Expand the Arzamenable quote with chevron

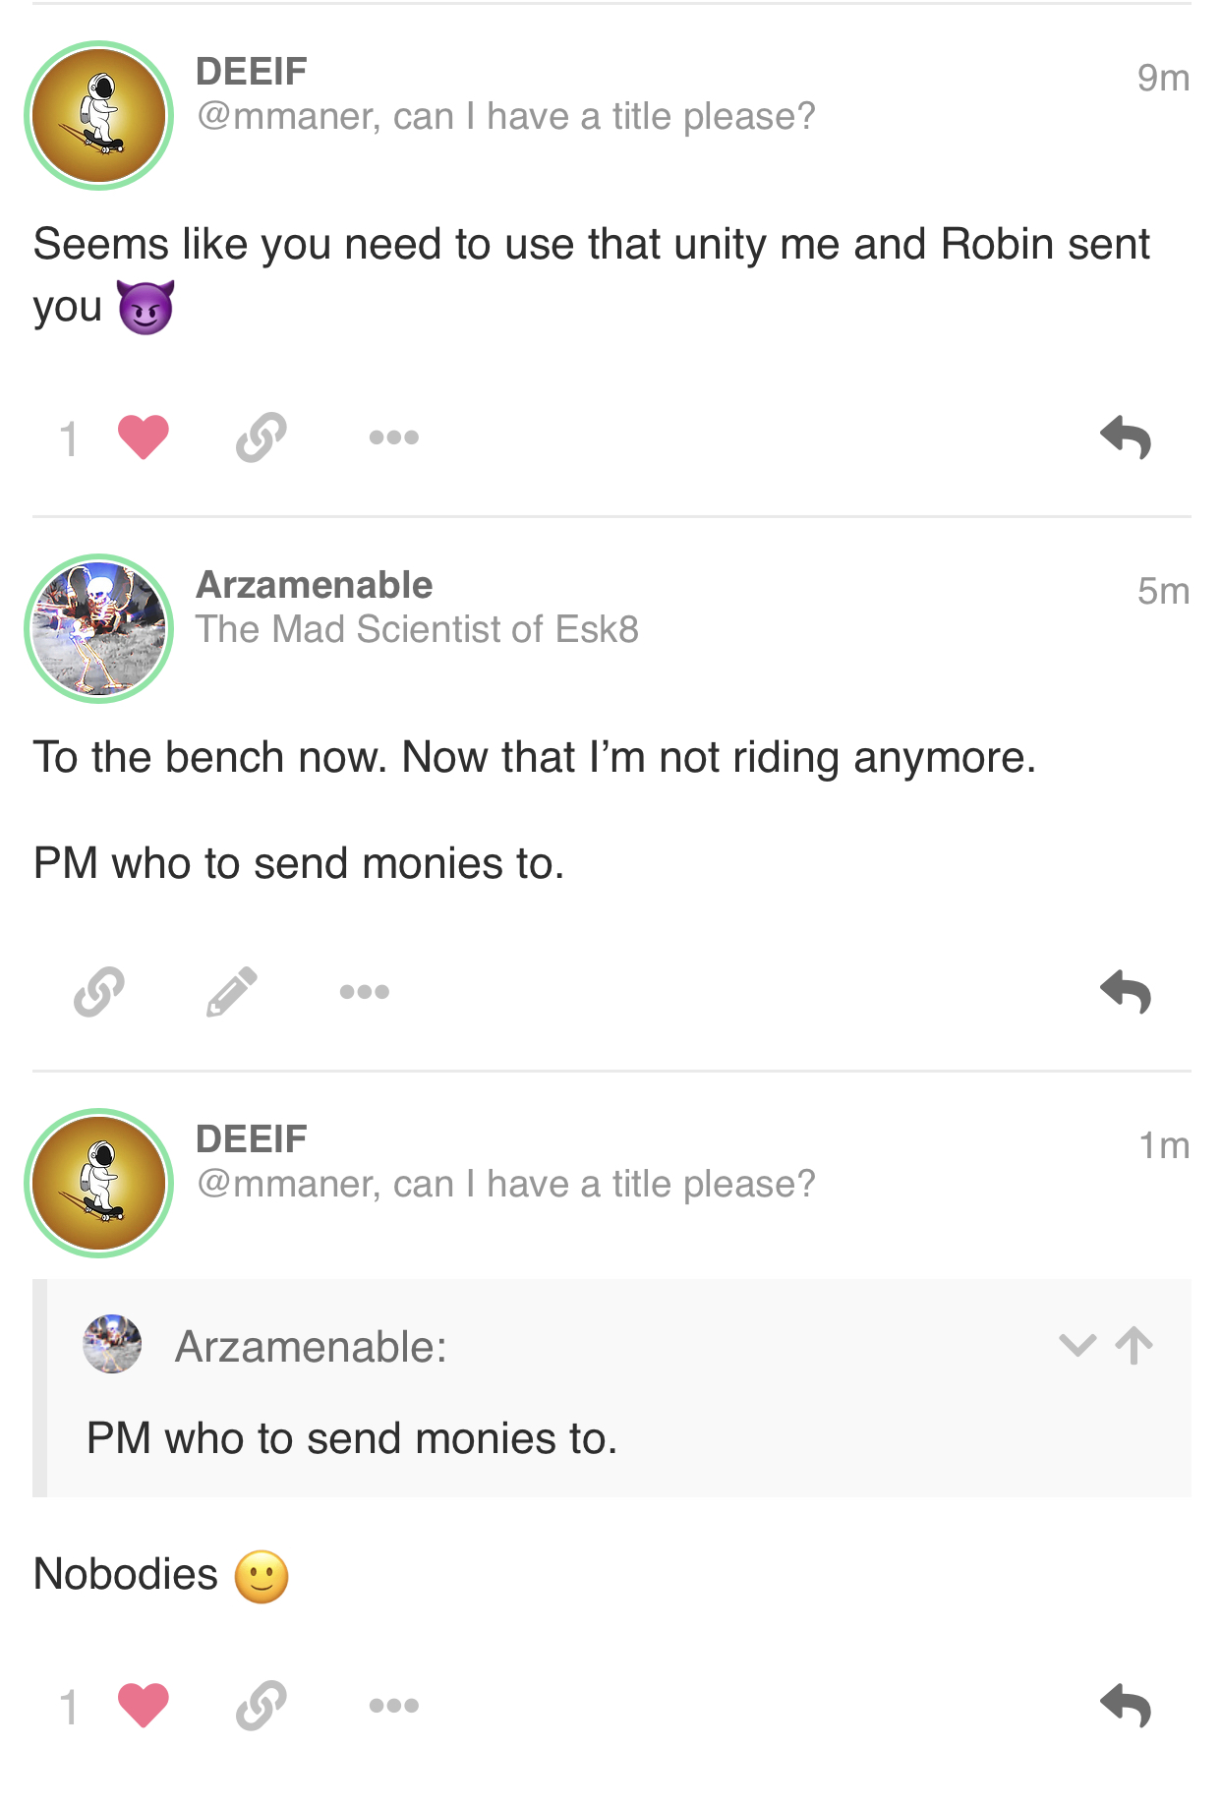pyautogui.click(x=1077, y=1345)
